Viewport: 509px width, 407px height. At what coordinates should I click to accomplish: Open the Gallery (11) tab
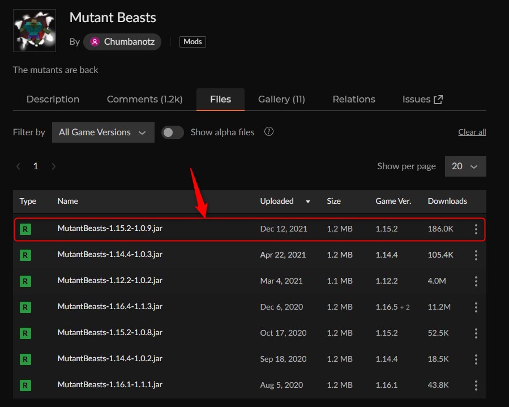coord(281,100)
